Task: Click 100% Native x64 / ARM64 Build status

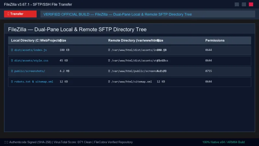Action: tap(223, 142)
